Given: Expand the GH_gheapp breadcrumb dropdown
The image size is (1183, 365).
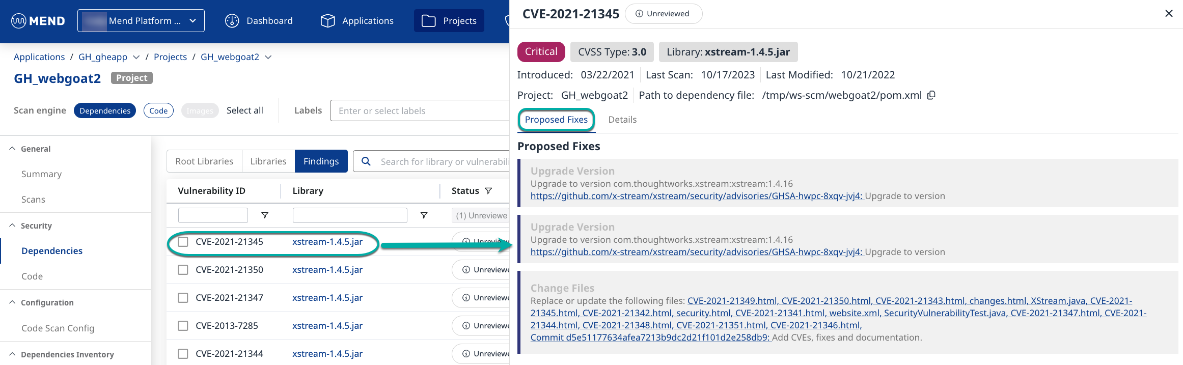Looking at the screenshot, I should pyautogui.click(x=136, y=57).
